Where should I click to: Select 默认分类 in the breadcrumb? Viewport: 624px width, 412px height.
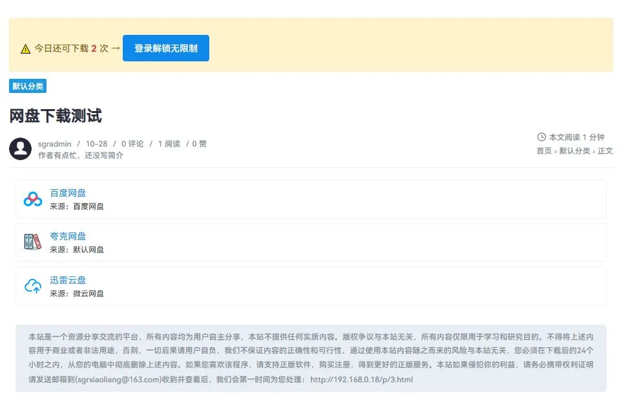(x=574, y=151)
